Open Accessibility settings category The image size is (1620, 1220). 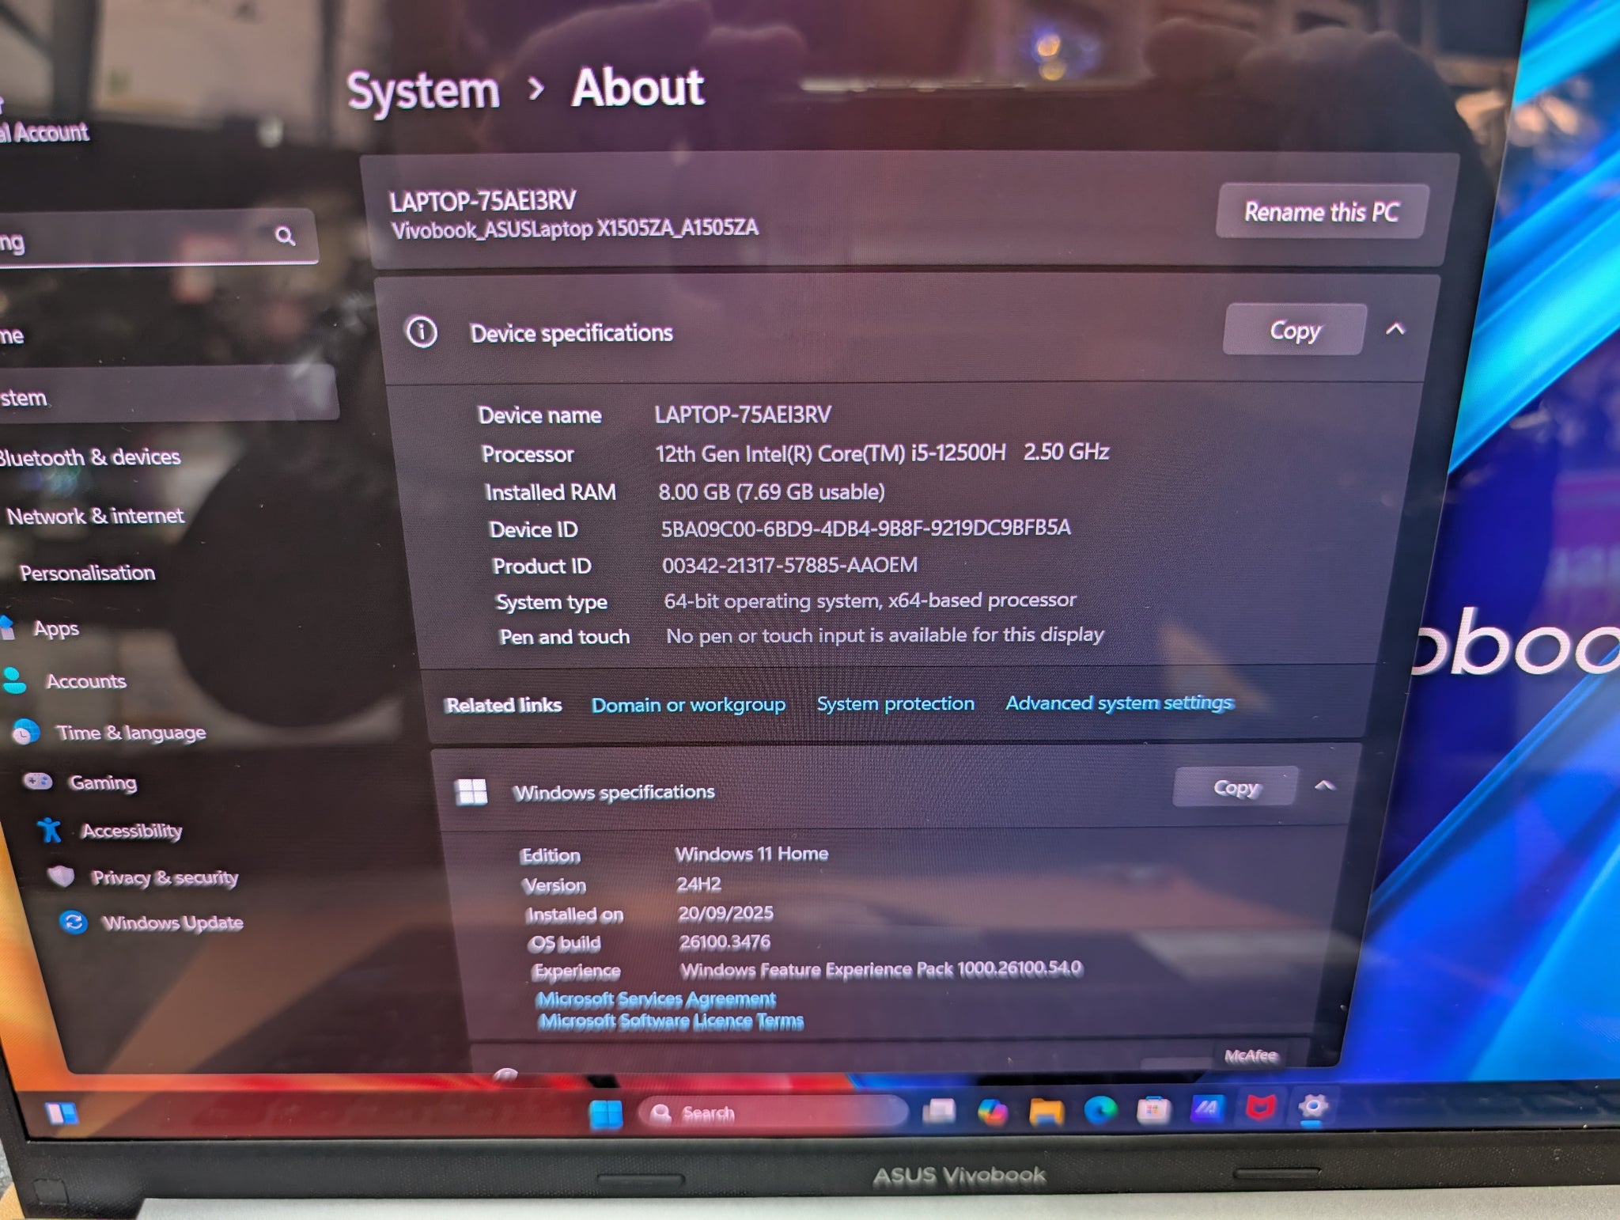point(131,831)
